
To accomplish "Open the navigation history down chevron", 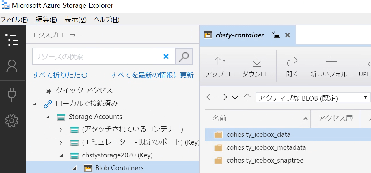I will 235,98.
